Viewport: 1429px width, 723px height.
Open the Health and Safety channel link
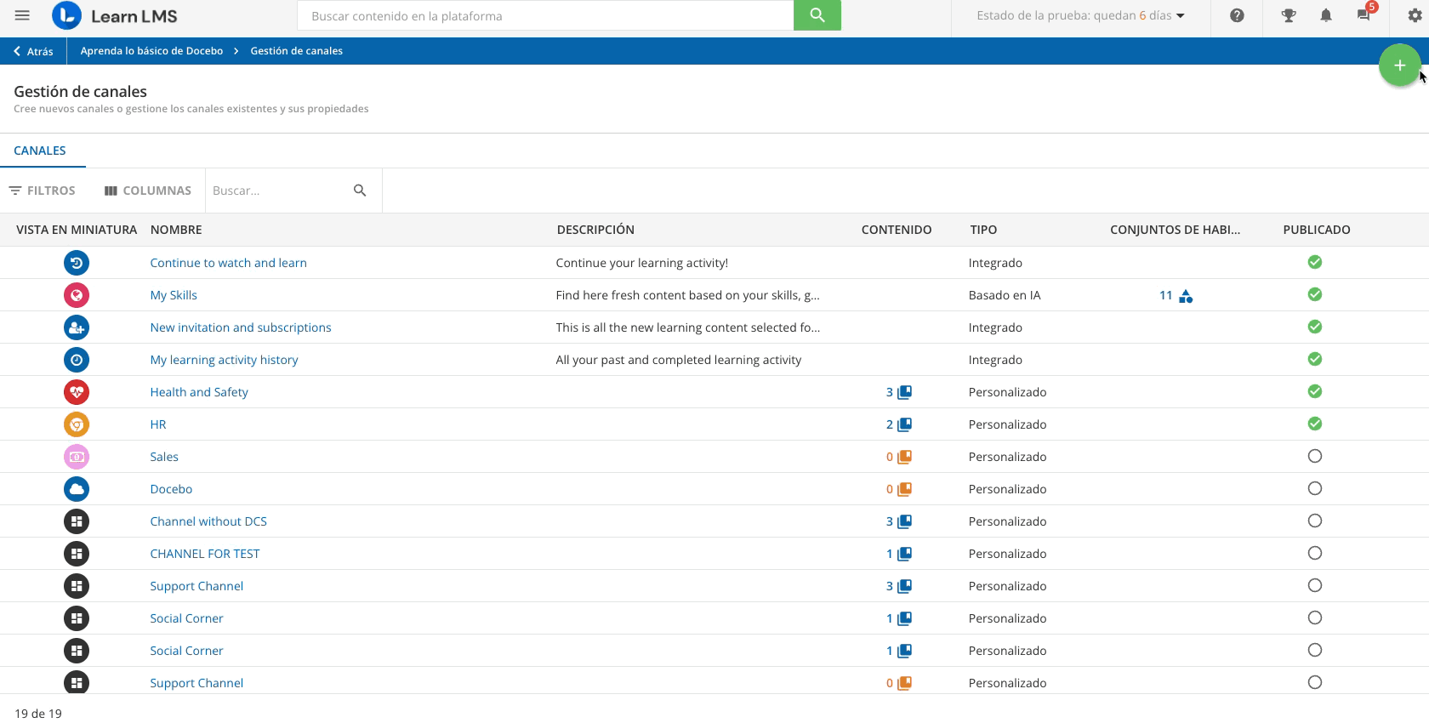(199, 392)
